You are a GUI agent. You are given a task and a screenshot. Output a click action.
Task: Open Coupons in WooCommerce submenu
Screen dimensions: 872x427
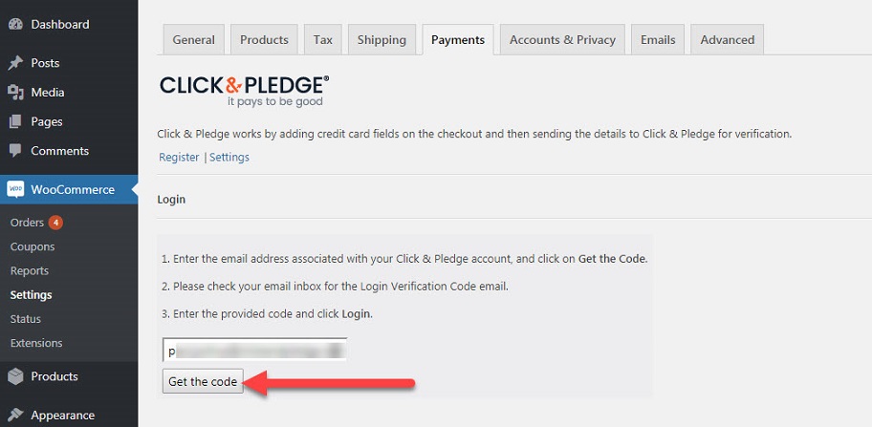[33, 247]
